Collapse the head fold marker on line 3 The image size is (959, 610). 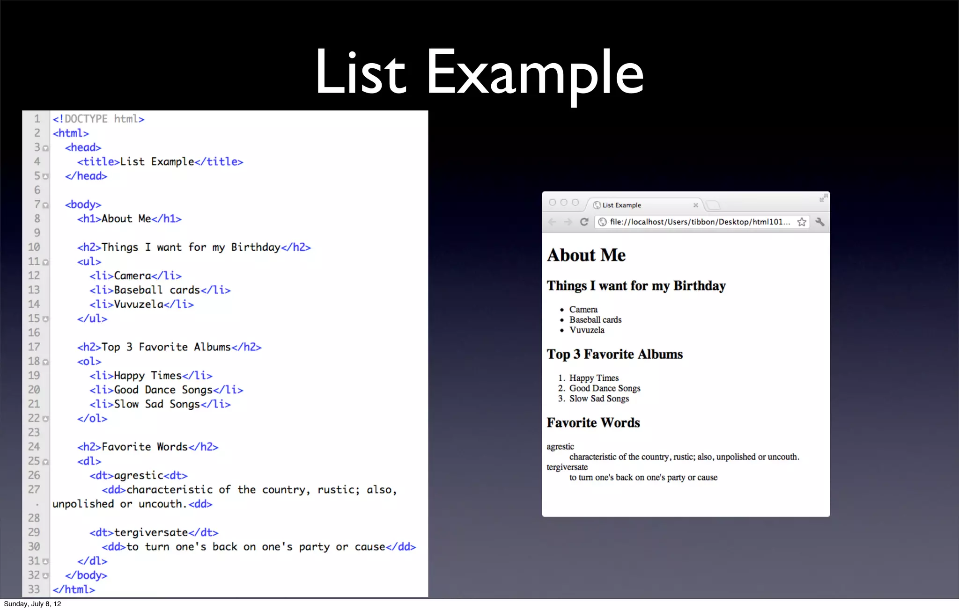point(45,148)
